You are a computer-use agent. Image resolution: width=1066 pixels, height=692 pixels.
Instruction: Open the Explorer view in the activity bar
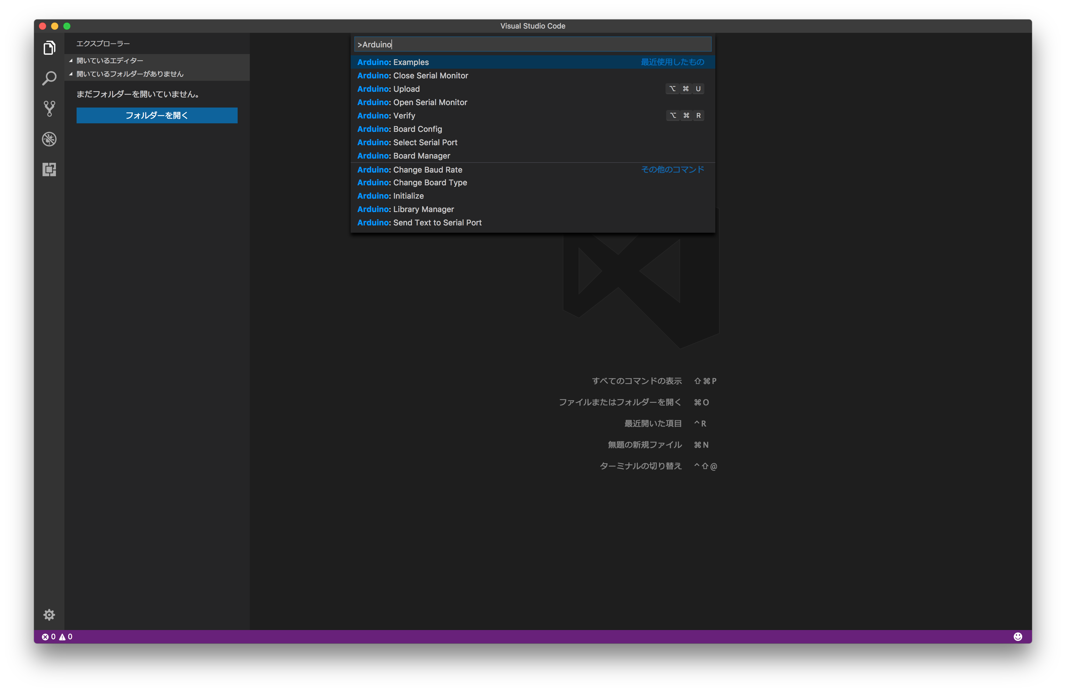49,47
